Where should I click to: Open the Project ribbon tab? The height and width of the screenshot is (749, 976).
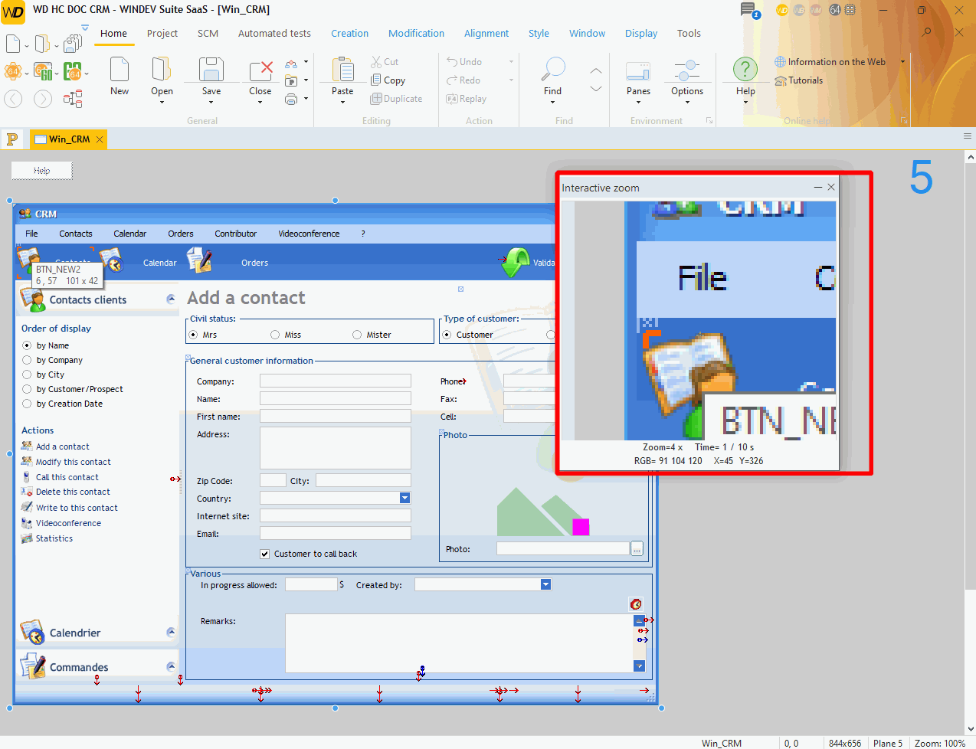click(162, 33)
